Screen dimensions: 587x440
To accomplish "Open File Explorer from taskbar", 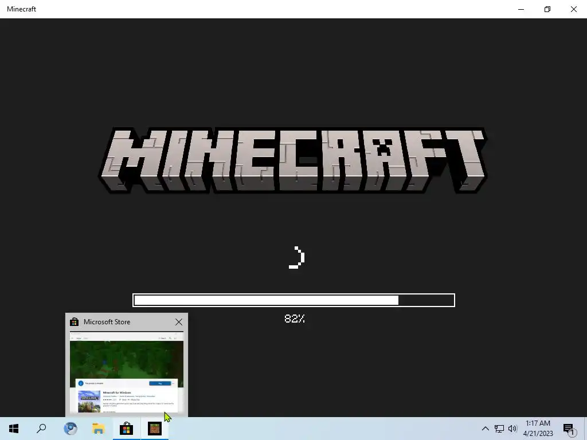I will pos(99,429).
